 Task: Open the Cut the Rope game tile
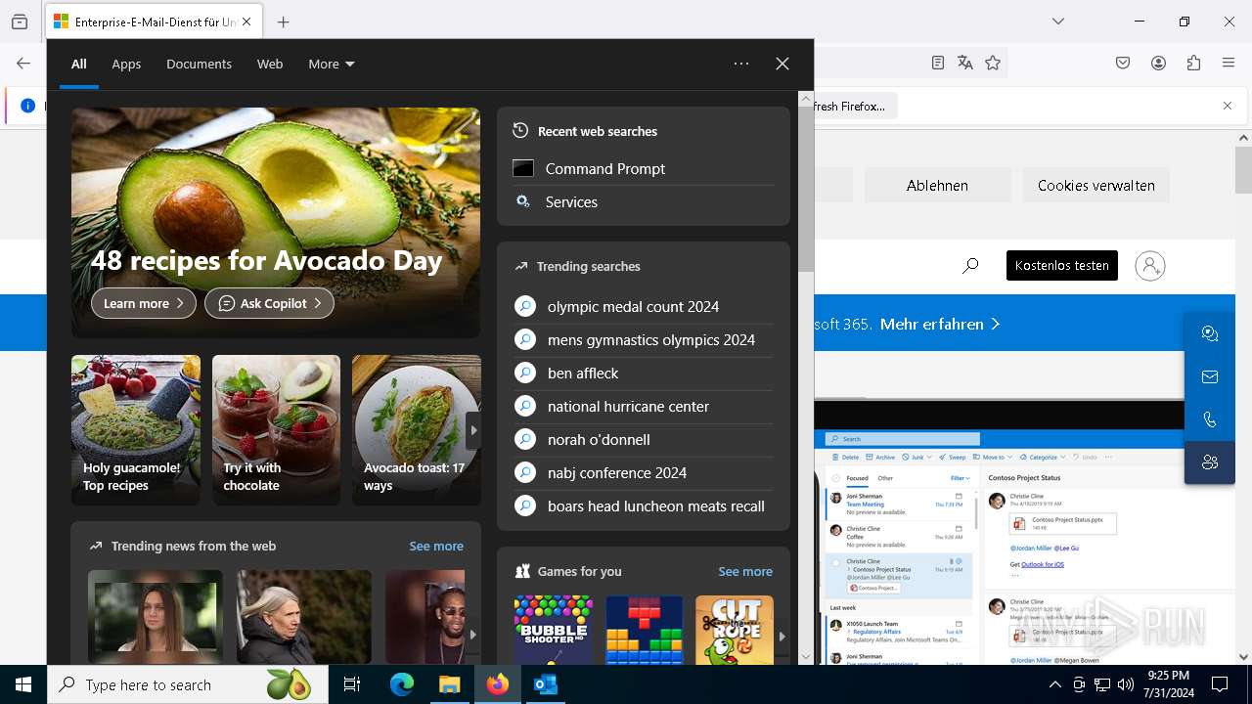tap(735, 631)
